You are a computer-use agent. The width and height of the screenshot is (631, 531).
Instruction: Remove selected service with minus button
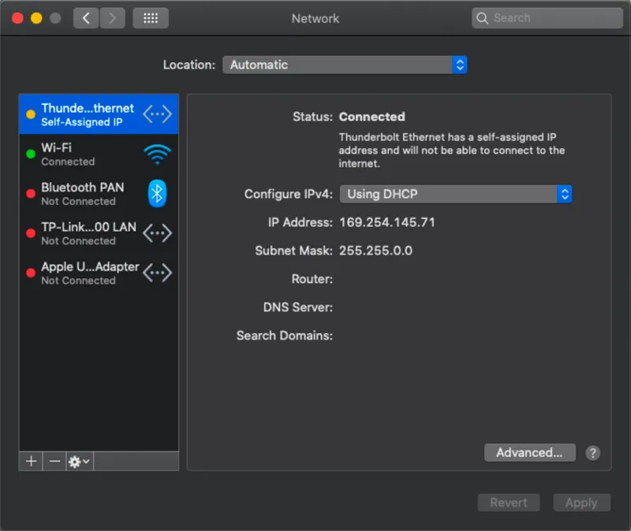tap(54, 461)
